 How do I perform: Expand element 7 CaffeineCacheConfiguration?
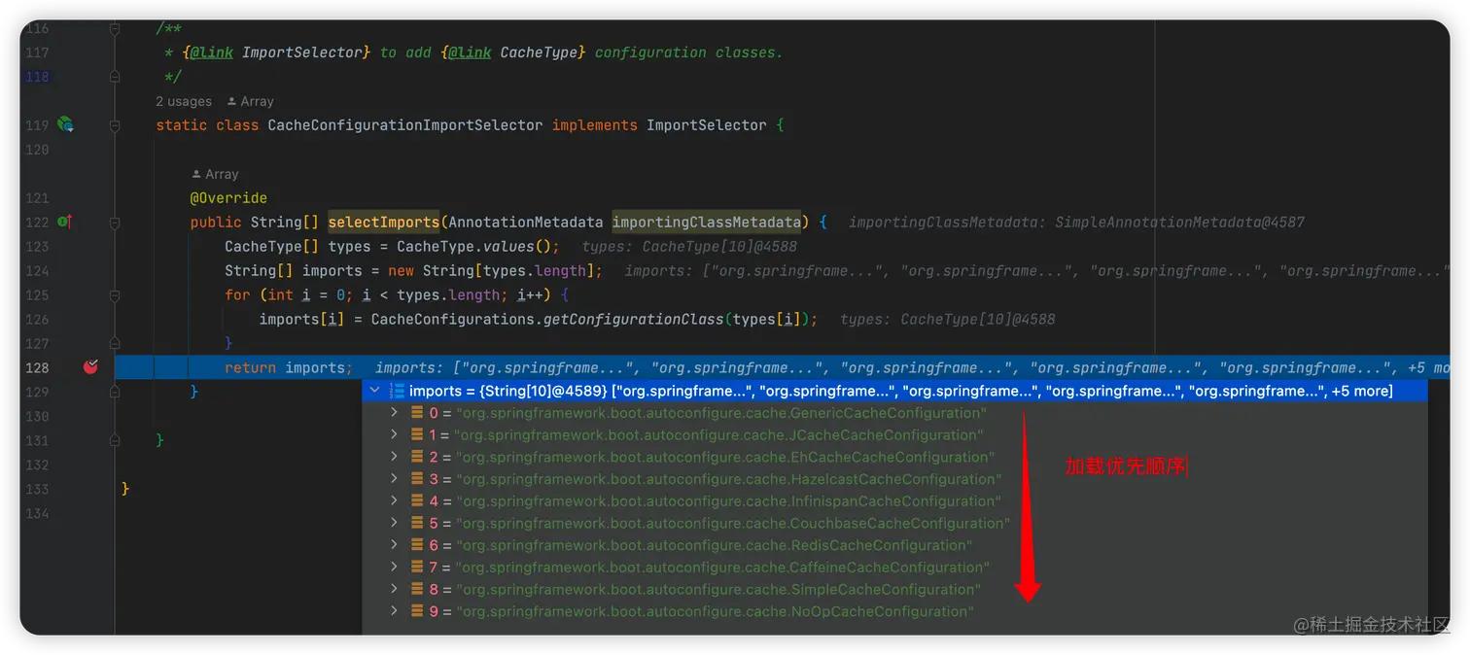click(x=394, y=567)
